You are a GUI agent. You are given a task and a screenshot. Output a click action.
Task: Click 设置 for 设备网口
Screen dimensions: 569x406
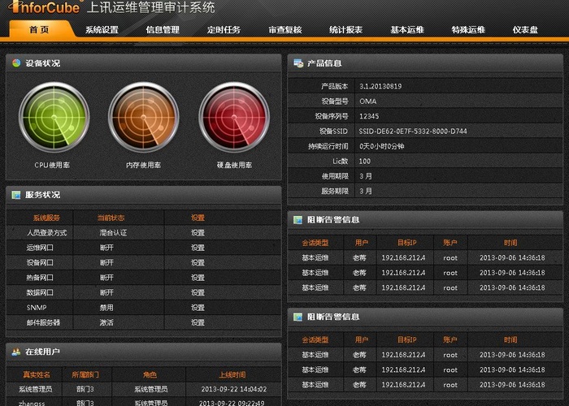point(198,262)
